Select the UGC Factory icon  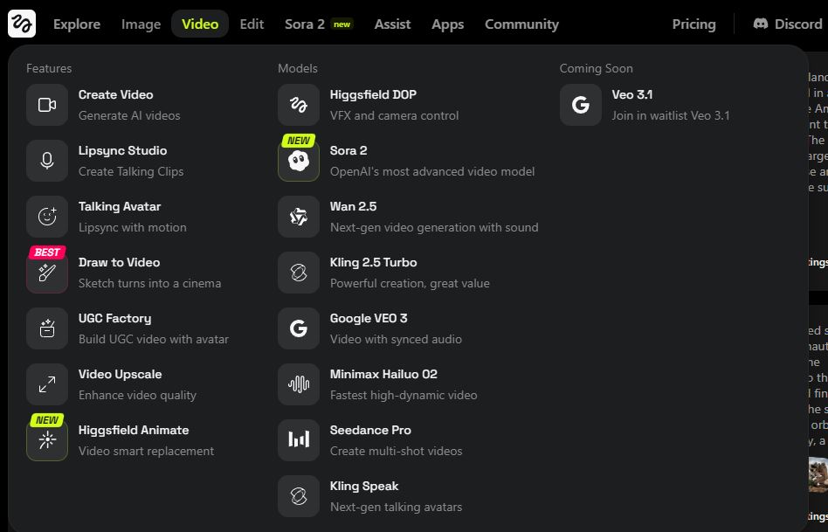click(x=47, y=329)
